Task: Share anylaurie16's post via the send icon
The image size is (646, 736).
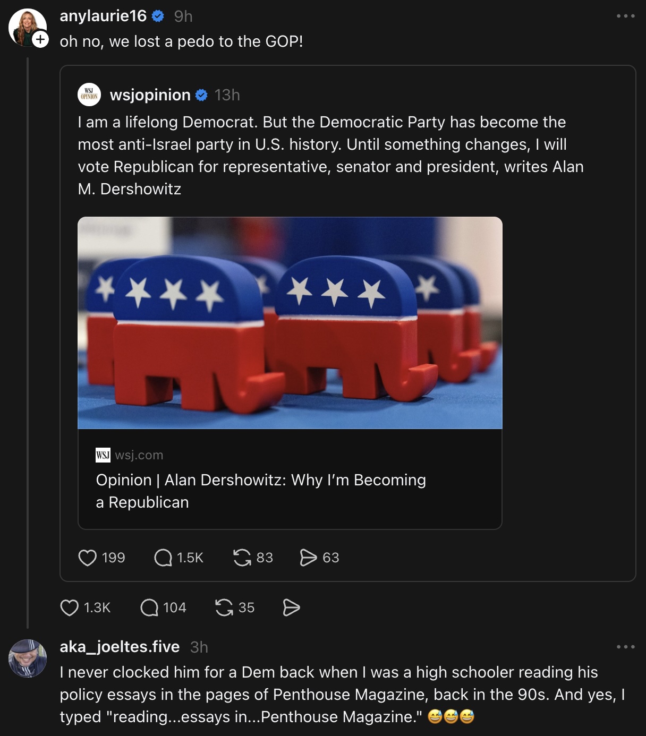Action: (291, 607)
